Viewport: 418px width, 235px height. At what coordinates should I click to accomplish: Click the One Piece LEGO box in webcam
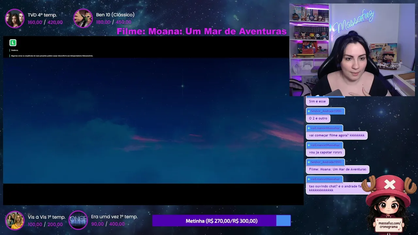coord(383,54)
